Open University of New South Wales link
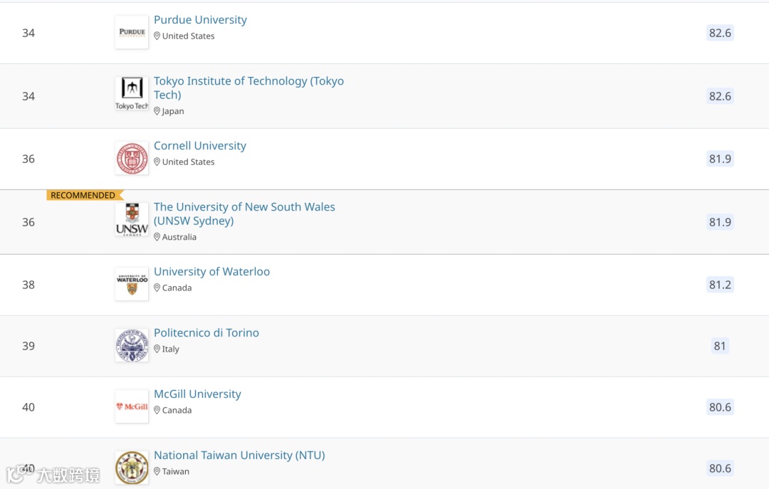Screen dimensions: 769x489 pyautogui.click(x=244, y=207)
